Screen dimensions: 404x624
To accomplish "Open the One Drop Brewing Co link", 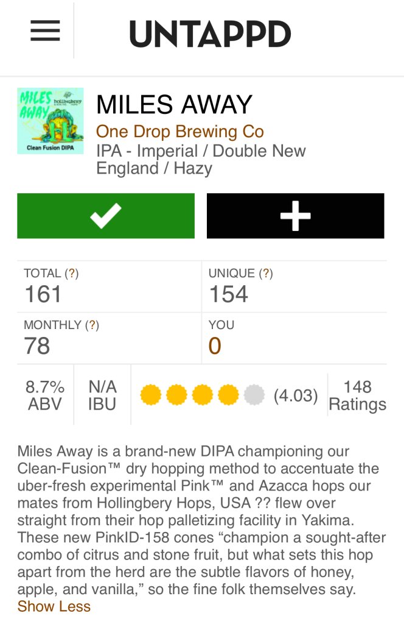I will [180, 132].
